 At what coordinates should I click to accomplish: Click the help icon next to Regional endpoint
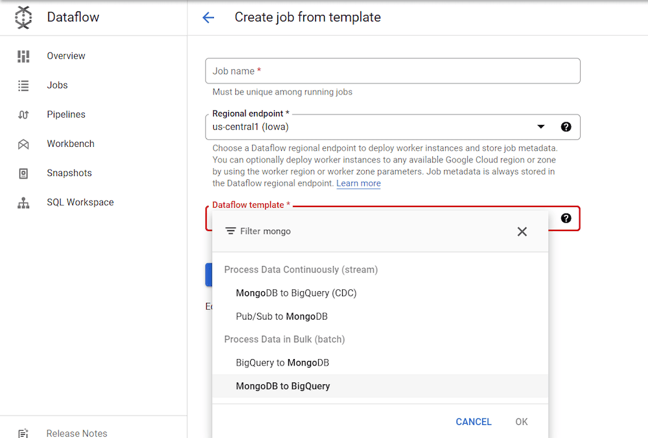tap(566, 127)
